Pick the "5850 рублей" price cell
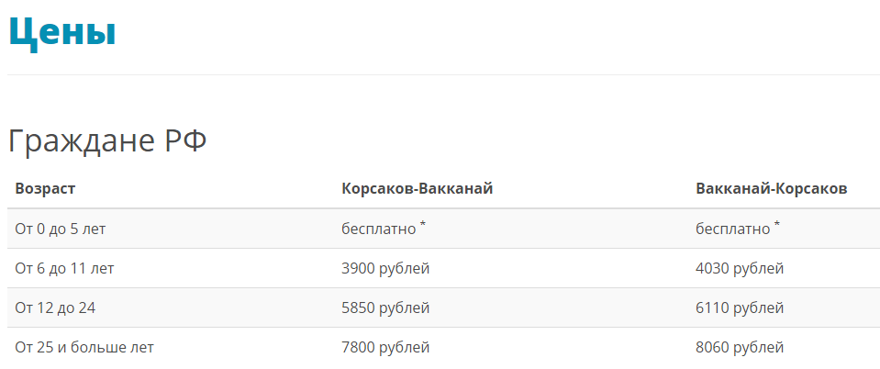Image resolution: width=880 pixels, height=369 pixels. pyautogui.click(x=385, y=307)
